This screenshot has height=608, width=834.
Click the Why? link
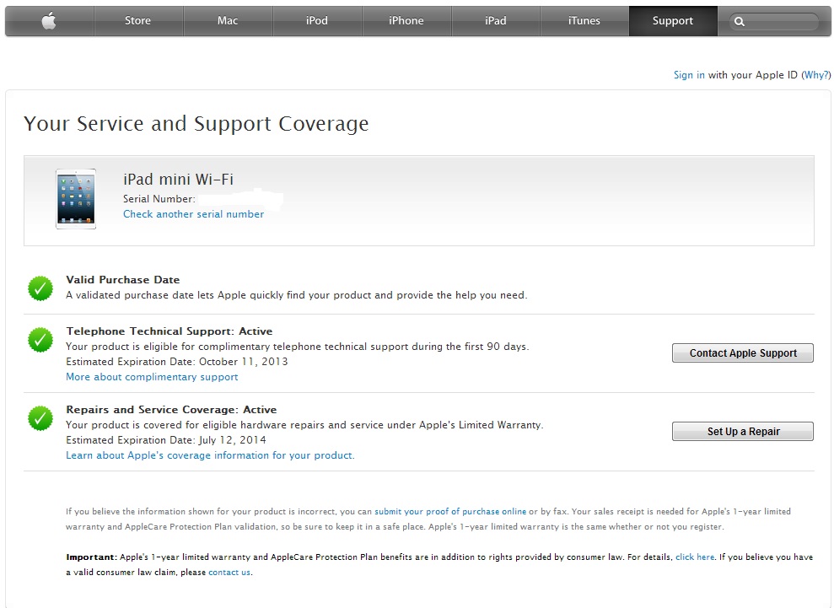point(816,75)
